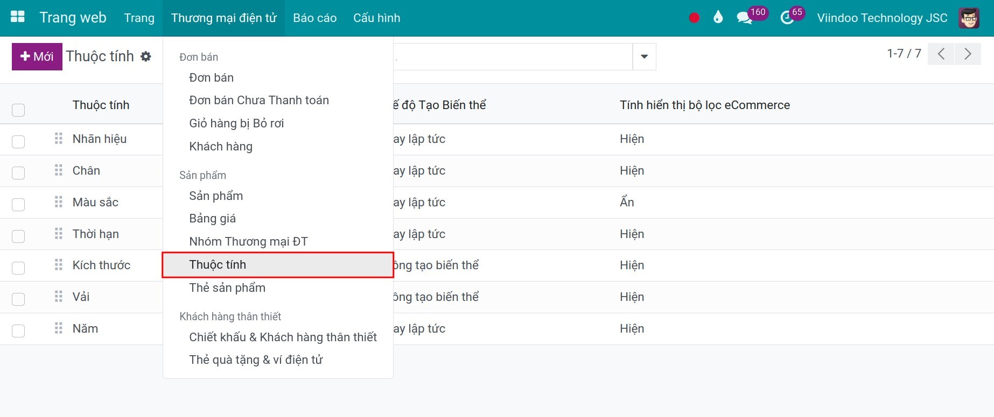Screen dimensions: 994x417
Task: Click the Mới button
Action: point(37,56)
